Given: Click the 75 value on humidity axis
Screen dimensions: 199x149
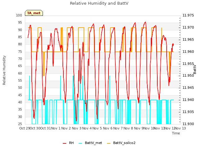Looking at the screenshot, I should [20, 52].
